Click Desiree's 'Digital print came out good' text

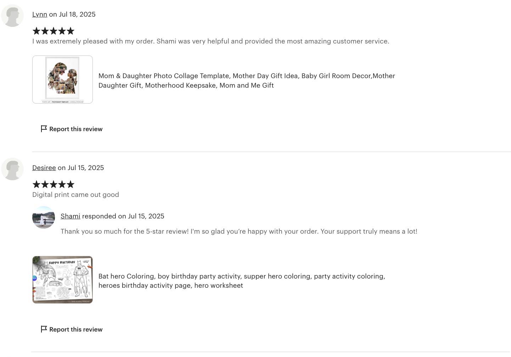75,195
